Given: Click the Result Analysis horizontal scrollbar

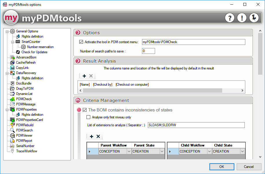Looking at the screenshot, I should (152, 91).
